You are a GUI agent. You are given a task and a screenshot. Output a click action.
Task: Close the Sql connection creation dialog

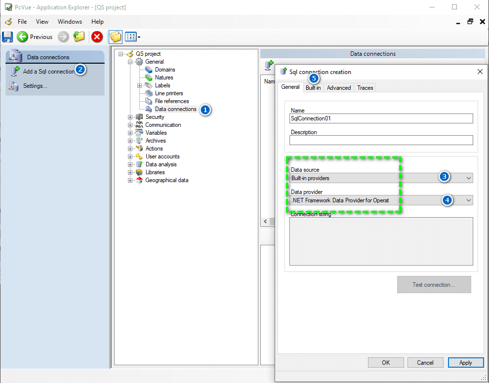(480, 72)
